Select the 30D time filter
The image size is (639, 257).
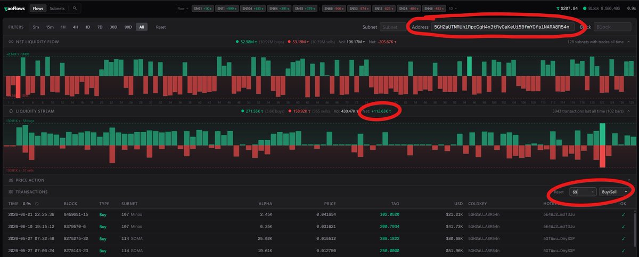(113, 27)
